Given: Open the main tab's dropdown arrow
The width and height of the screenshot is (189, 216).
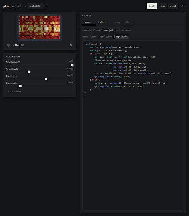Looking at the screenshot, I should [91, 22].
